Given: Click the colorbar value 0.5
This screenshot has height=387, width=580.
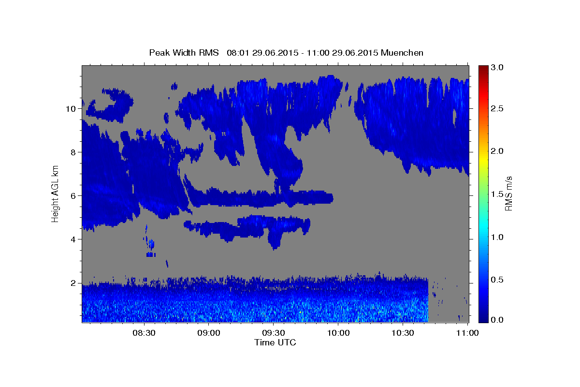Looking at the screenshot, I should 498,280.
